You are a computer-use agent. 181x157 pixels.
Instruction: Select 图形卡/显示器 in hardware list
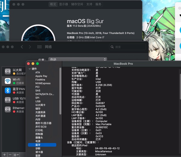pos(43,123)
